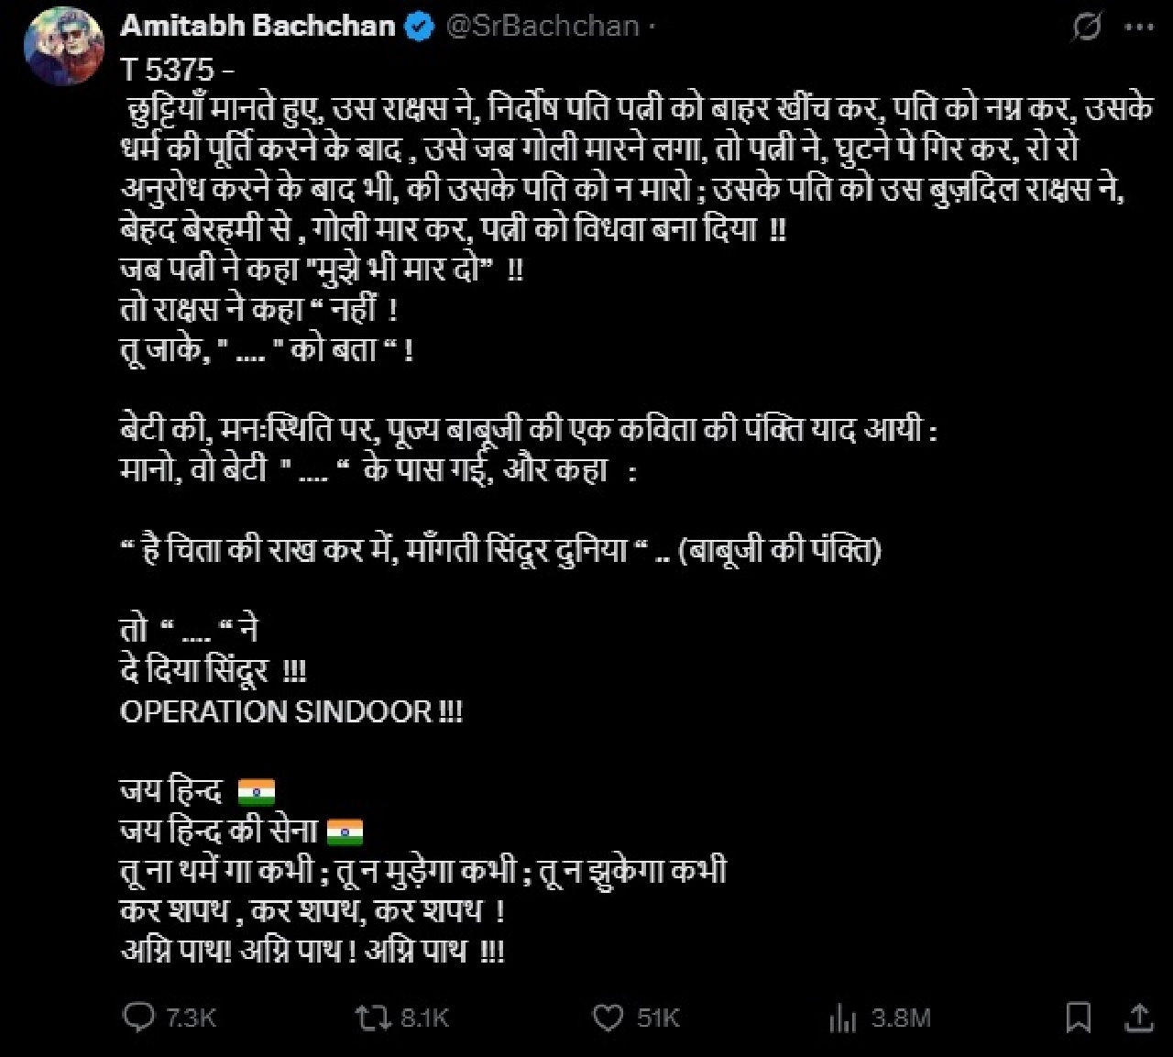1173x1057 pixels.
Task: Click the flag after जय हिन्द की सेना
Action: 345,831
